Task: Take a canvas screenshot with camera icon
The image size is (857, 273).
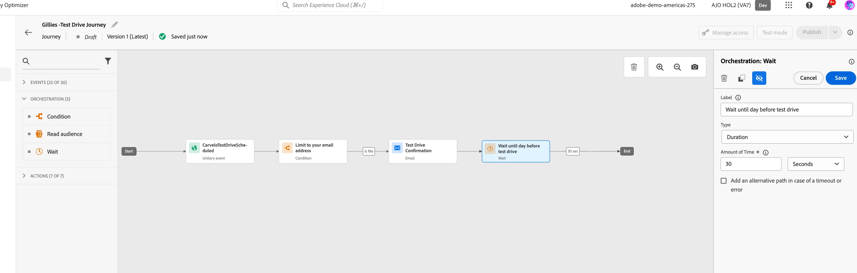Action: click(694, 67)
